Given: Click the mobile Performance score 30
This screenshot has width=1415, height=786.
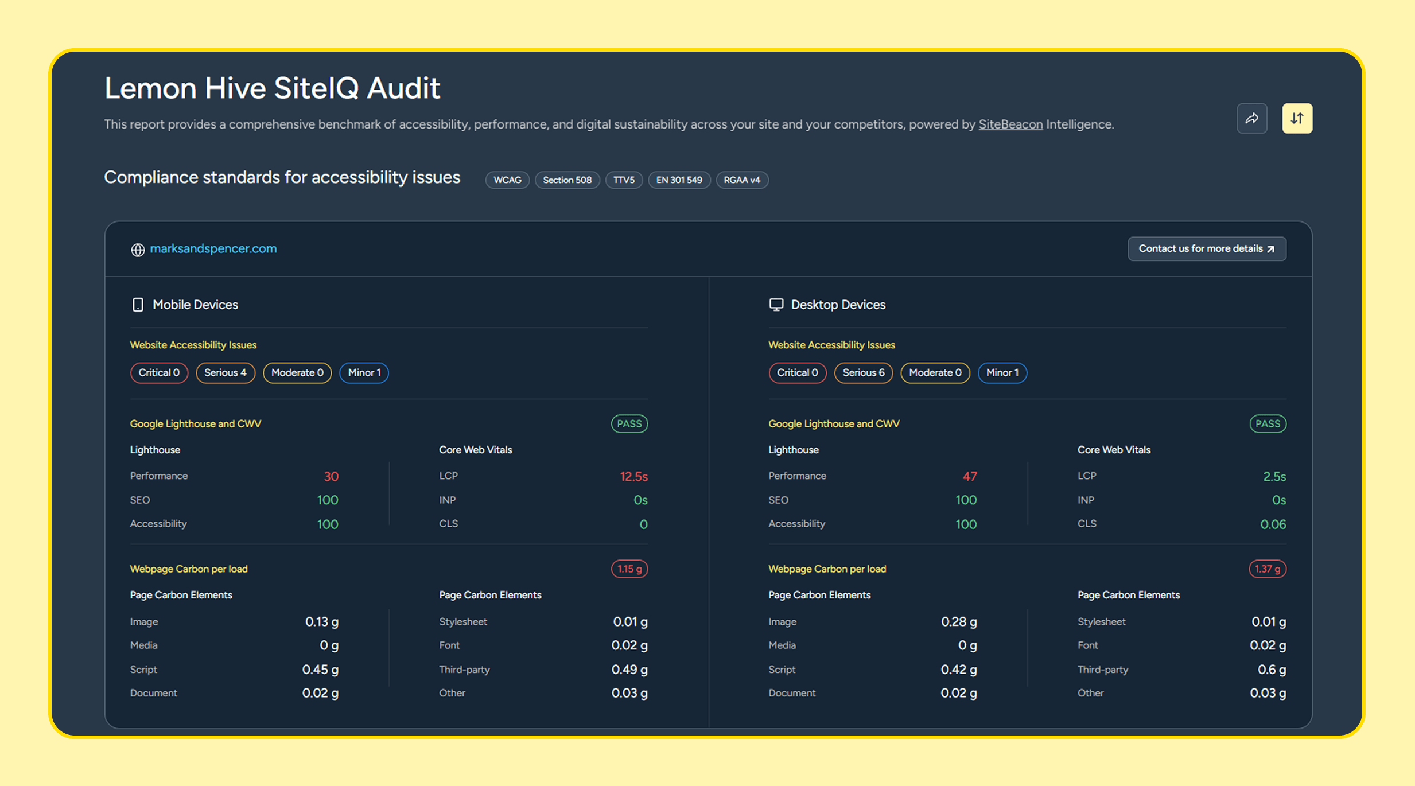Looking at the screenshot, I should [331, 476].
